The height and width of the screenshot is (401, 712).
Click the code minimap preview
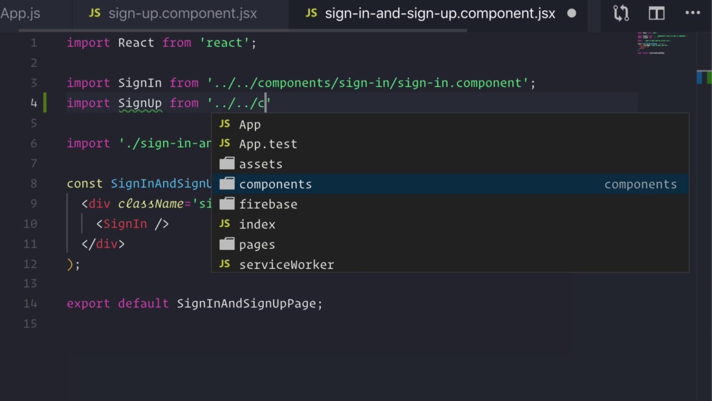click(x=662, y=43)
